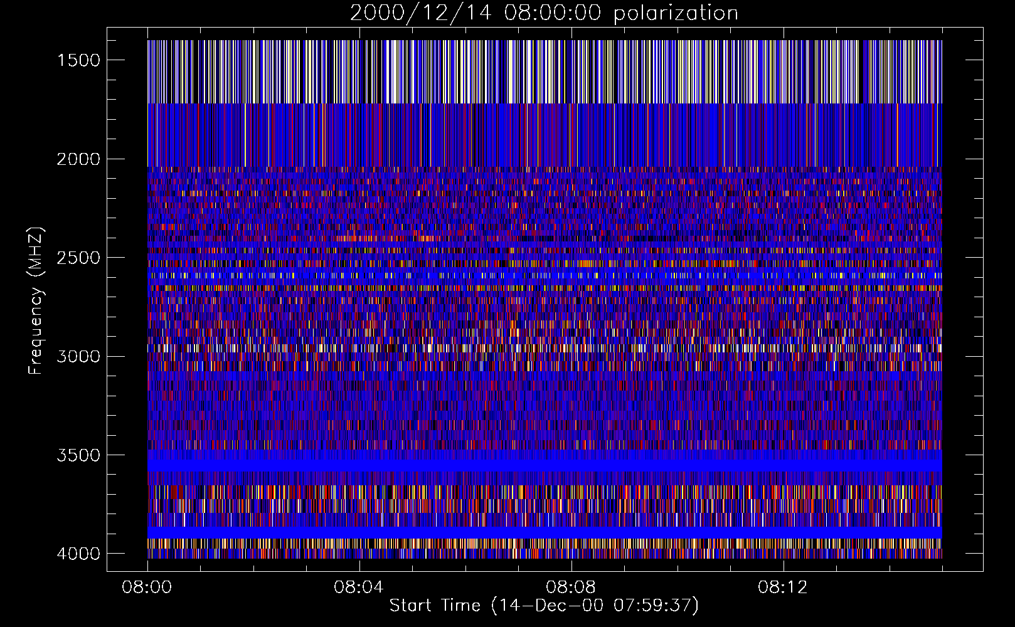The height and width of the screenshot is (627, 1015).
Task: Click the 3000 frequency tick label
Action: 78,357
